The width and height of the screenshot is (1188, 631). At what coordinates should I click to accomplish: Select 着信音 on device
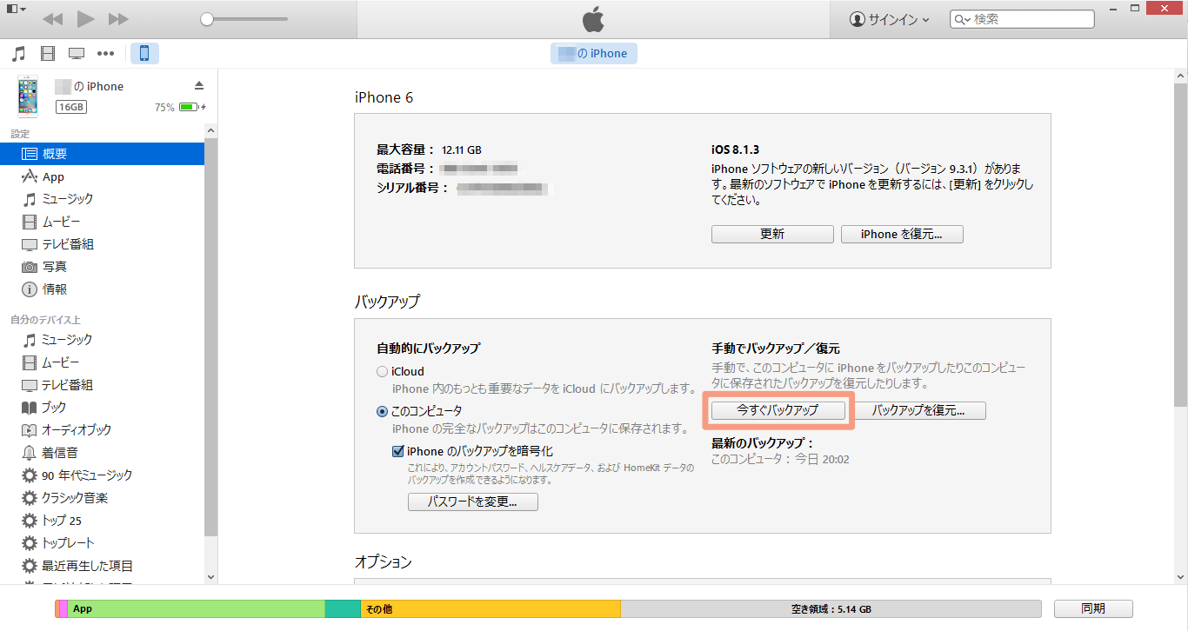coord(102,453)
